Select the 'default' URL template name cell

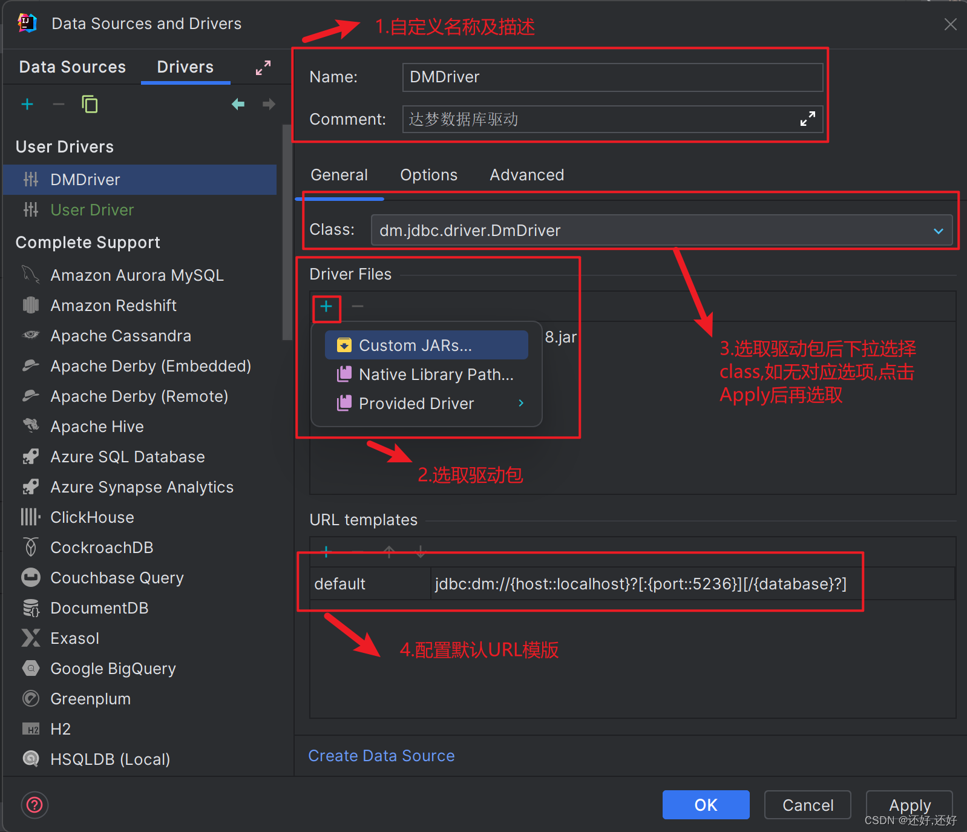tap(370, 584)
